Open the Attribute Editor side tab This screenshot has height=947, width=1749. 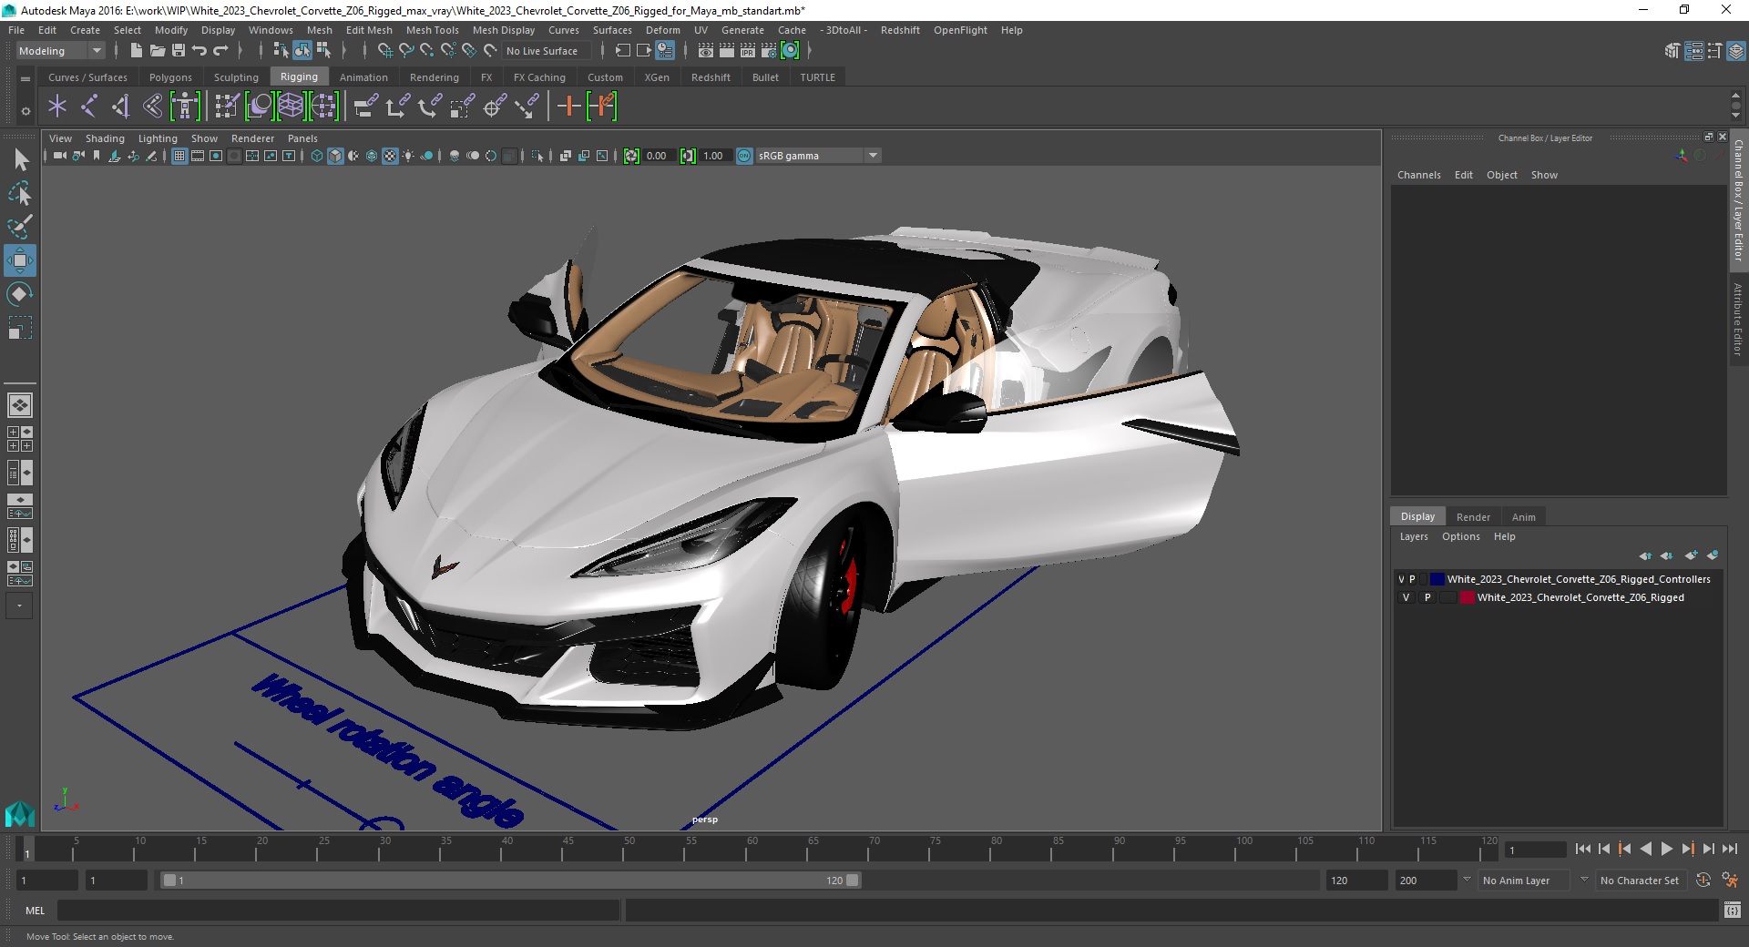point(1738,320)
